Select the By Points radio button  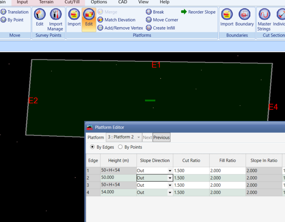[120, 147]
